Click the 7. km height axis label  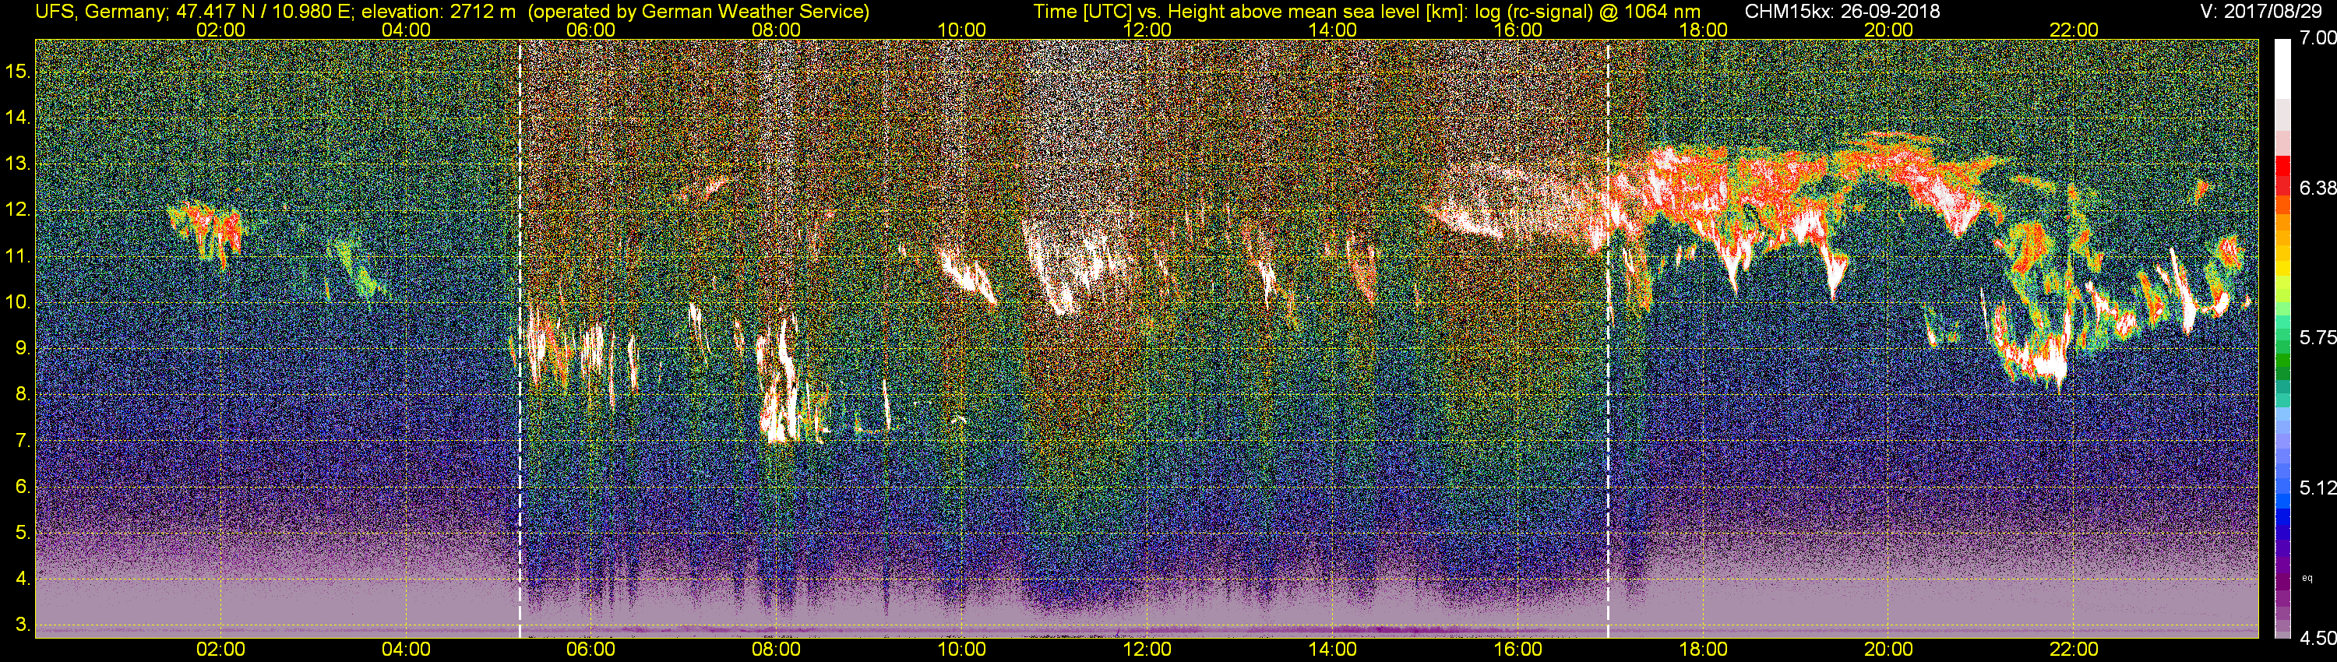pyautogui.click(x=23, y=441)
